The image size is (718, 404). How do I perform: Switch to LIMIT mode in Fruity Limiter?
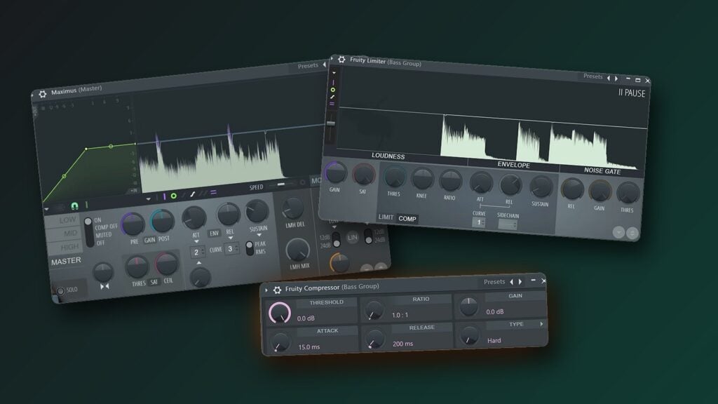386,217
